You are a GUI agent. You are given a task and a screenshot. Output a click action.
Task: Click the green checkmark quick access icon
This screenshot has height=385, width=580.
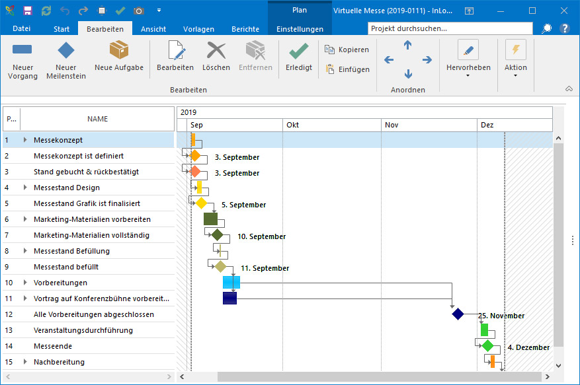pyautogui.click(x=120, y=11)
